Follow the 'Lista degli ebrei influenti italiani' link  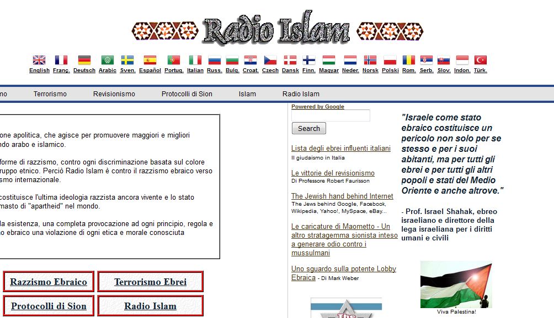coord(340,148)
